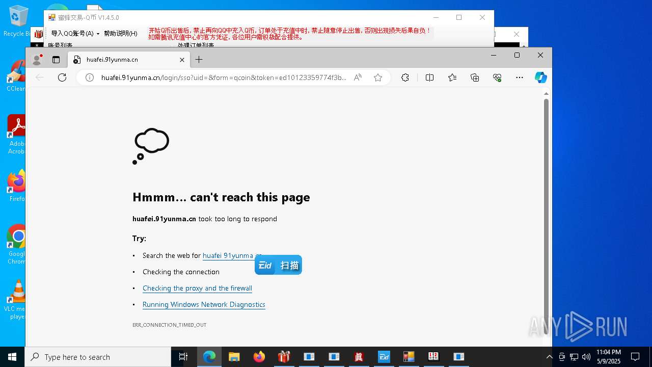Open Running Windows Network Diagnostics link
The image size is (652, 367).
pos(204,305)
